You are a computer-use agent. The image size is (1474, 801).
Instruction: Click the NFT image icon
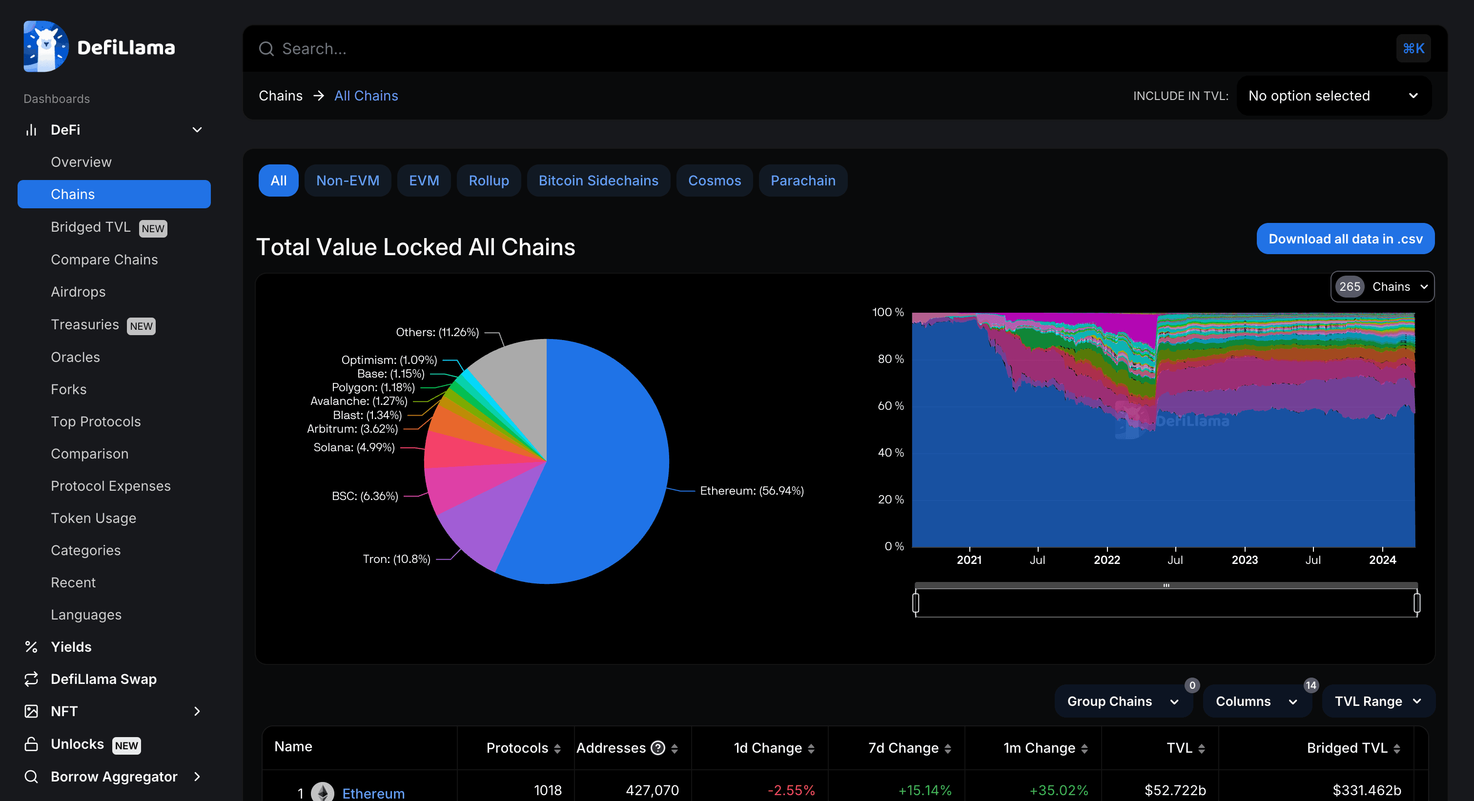pos(31,711)
